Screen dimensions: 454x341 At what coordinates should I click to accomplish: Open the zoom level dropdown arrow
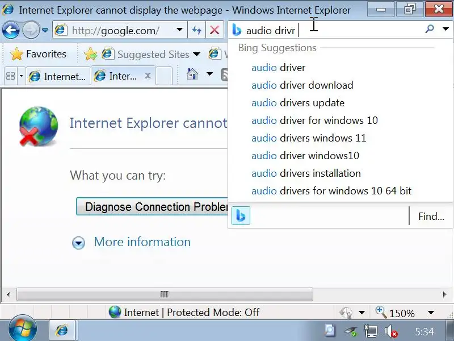tap(431, 313)
